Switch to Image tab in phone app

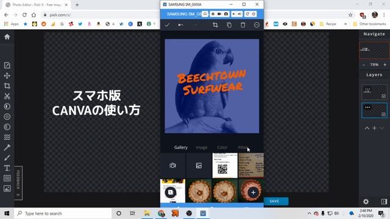pos(202,147)
